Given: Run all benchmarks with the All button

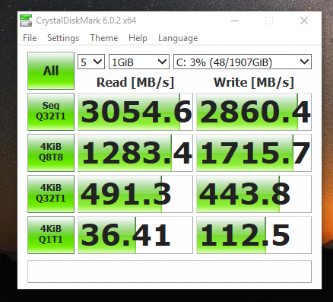Looking at the screenshot, I should 51,71.
